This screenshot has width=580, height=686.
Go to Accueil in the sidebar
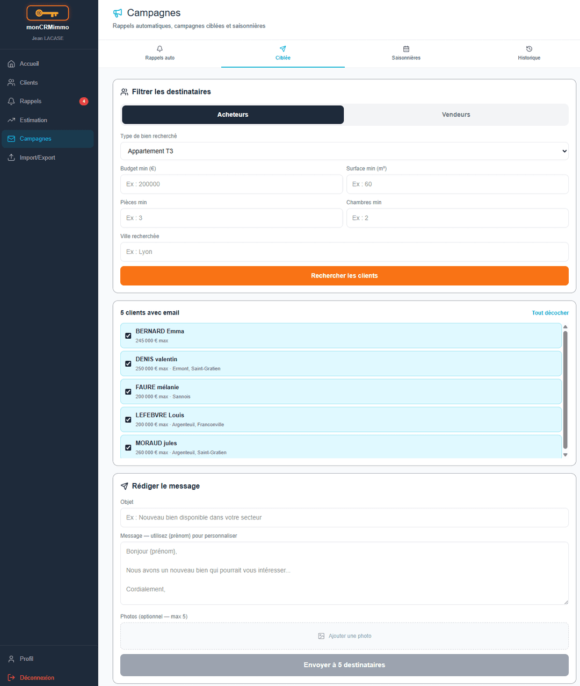47,64
